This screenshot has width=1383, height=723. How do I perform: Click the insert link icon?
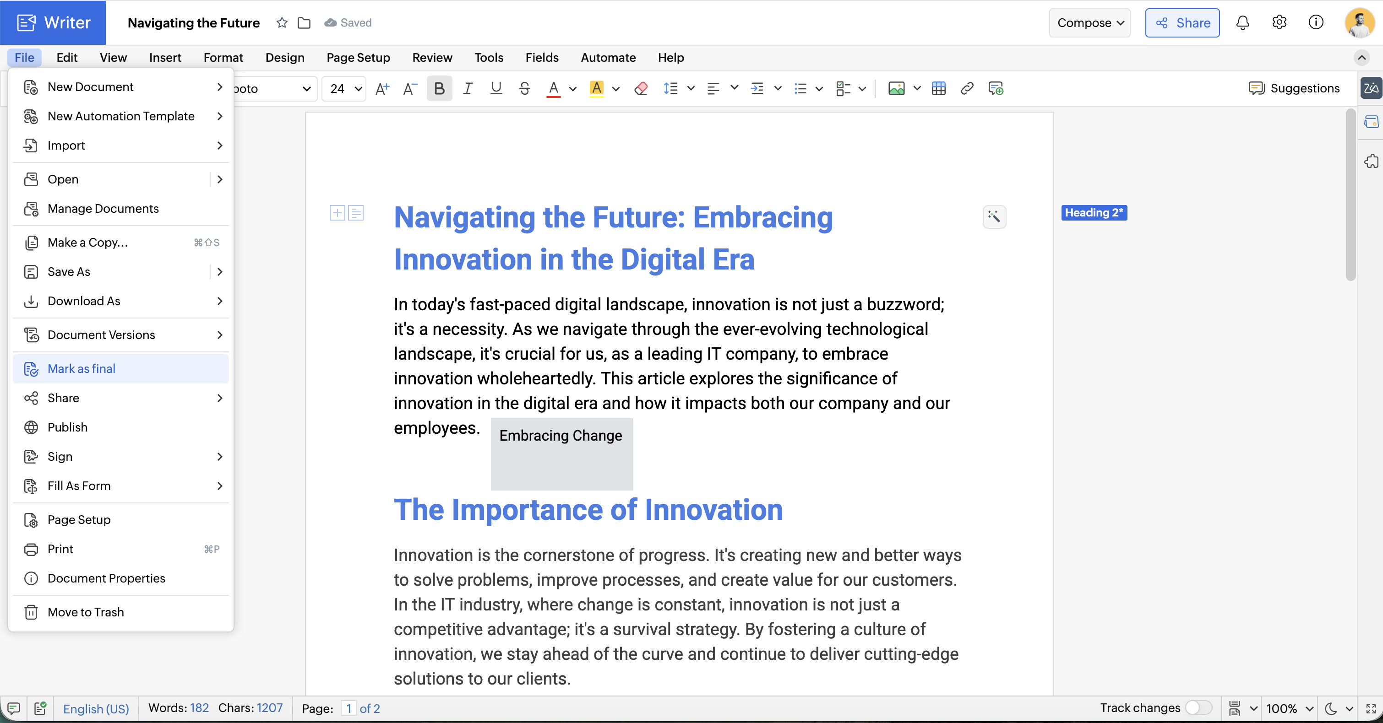pos(967,88)
